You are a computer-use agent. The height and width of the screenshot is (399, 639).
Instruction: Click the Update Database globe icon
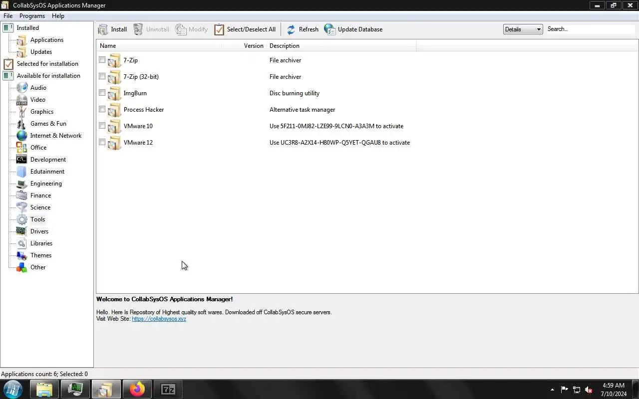click(329, 29)
